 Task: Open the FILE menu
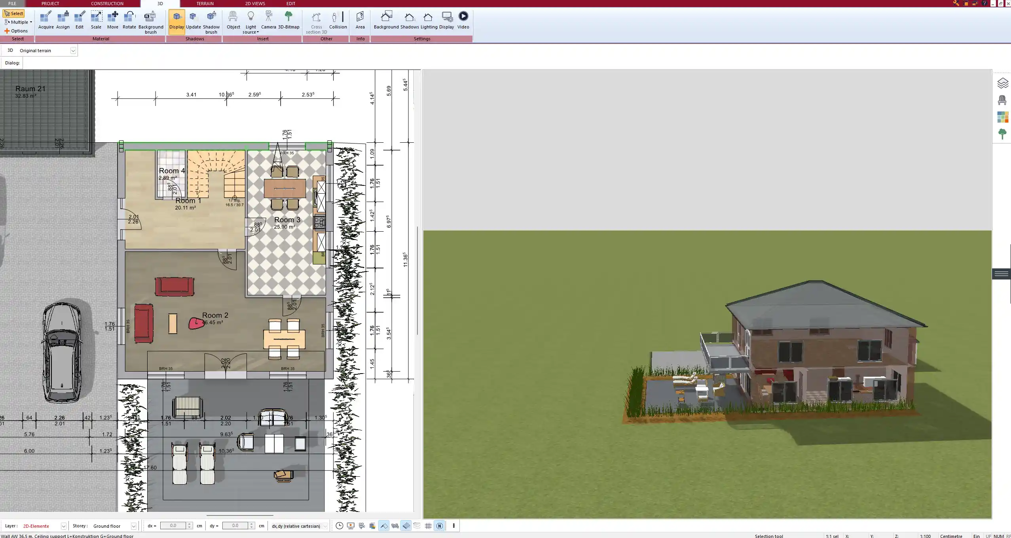pos(12,4)
